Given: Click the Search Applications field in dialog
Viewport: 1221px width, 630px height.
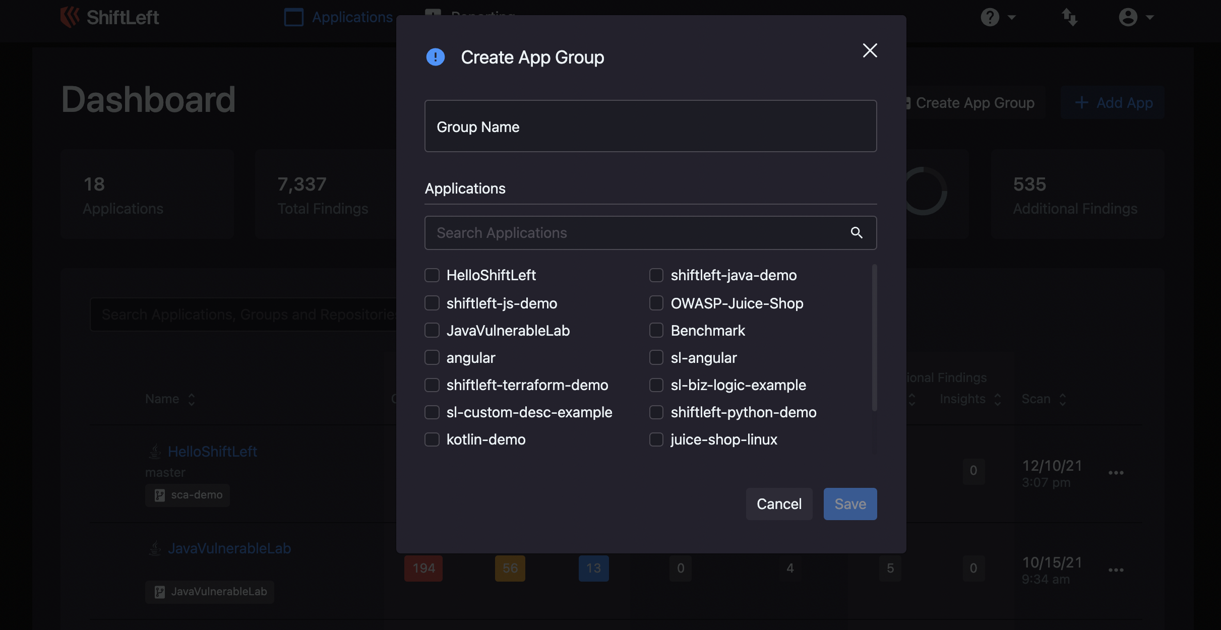Looking at the screenshot, I should pyautogui.click(x=650, y=233).
